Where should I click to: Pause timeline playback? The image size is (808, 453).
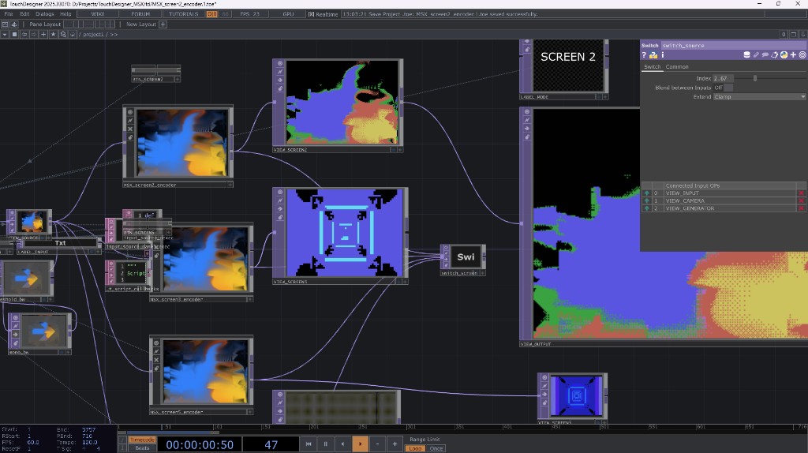point(326,444)
